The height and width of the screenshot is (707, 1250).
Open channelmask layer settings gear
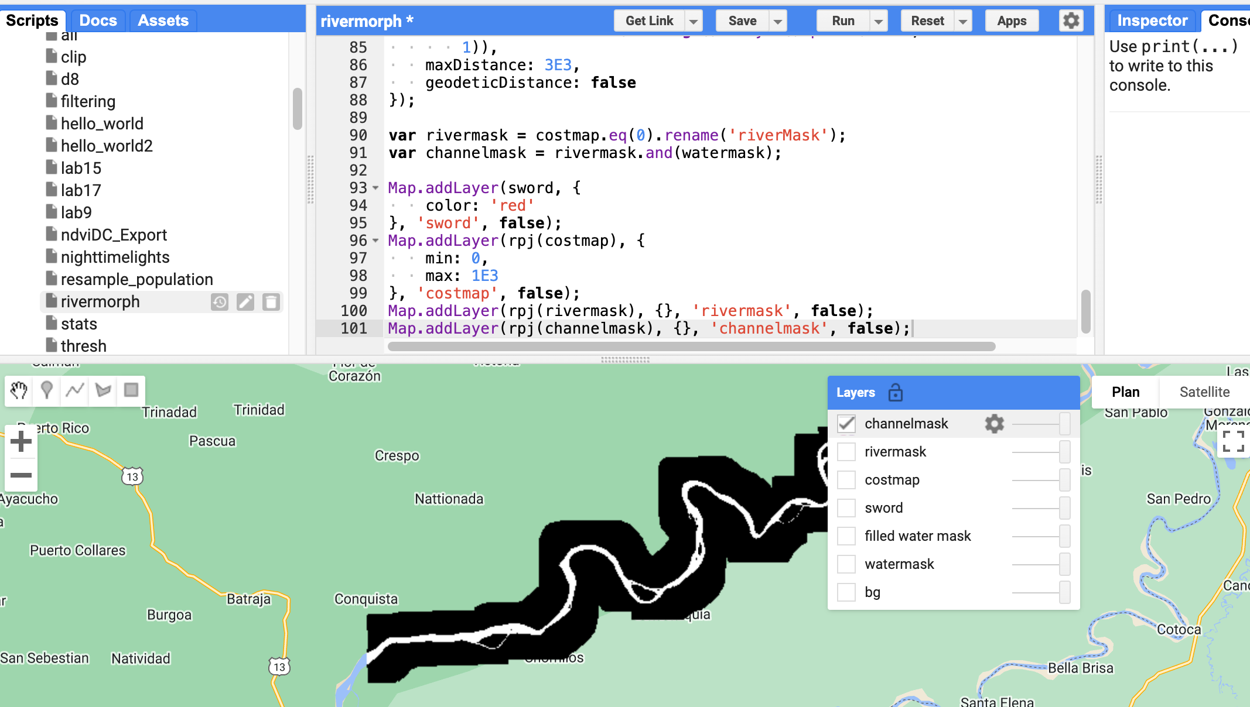click(994, 424)
